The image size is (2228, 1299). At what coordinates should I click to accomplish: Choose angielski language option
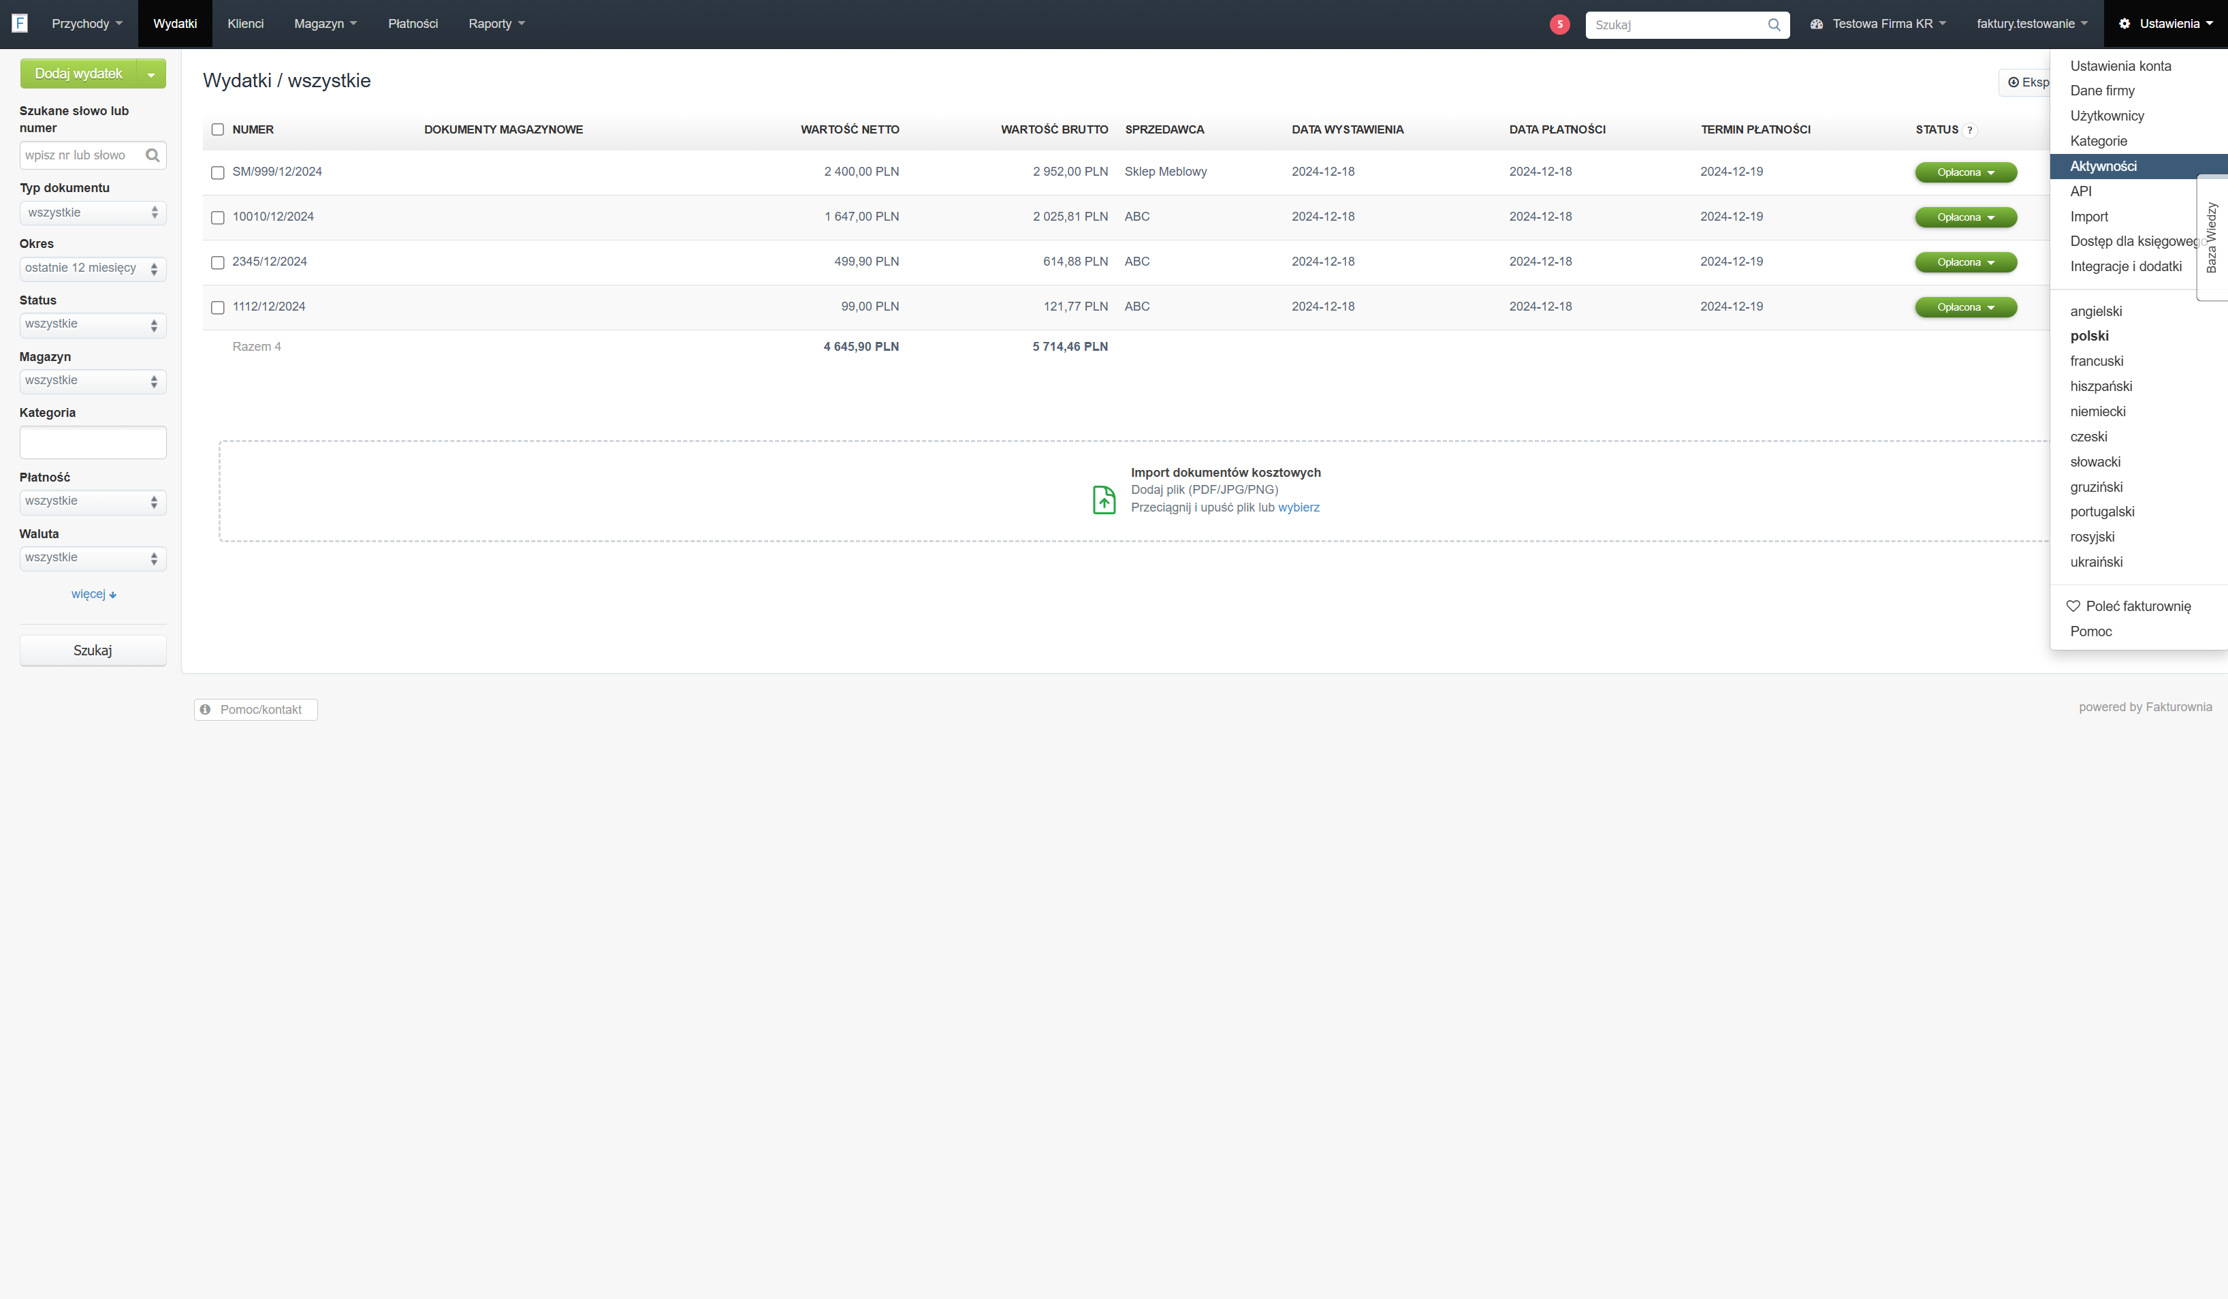(2095, 311)
